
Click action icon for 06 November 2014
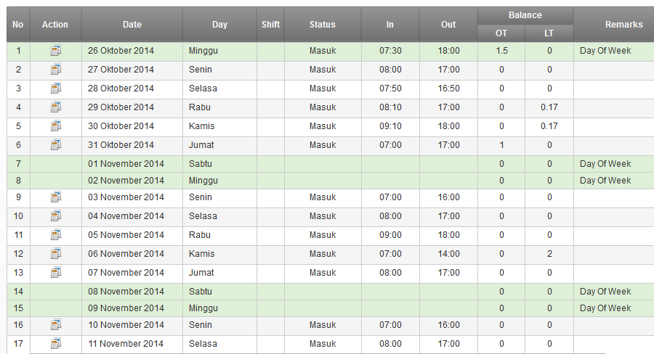click(x=56, y=253)
